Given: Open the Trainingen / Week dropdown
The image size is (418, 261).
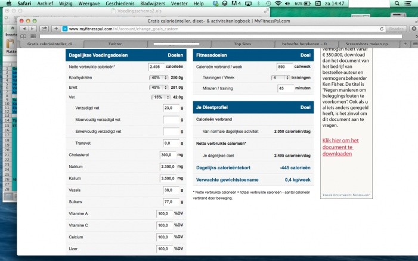Looking at the screenshot, I should click(282, 77).
